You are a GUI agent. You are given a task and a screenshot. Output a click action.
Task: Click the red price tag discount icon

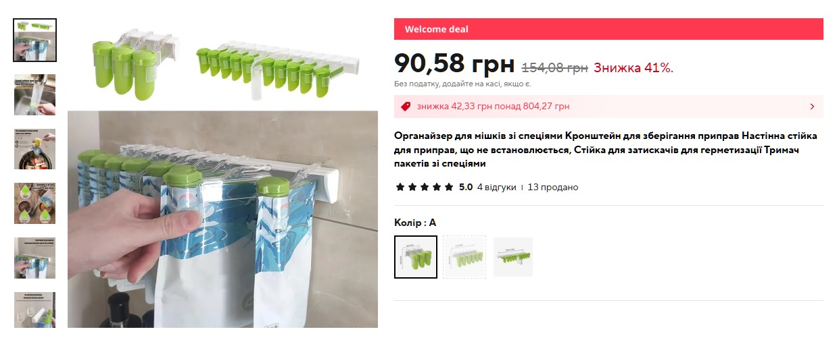[x=406, y=107]
